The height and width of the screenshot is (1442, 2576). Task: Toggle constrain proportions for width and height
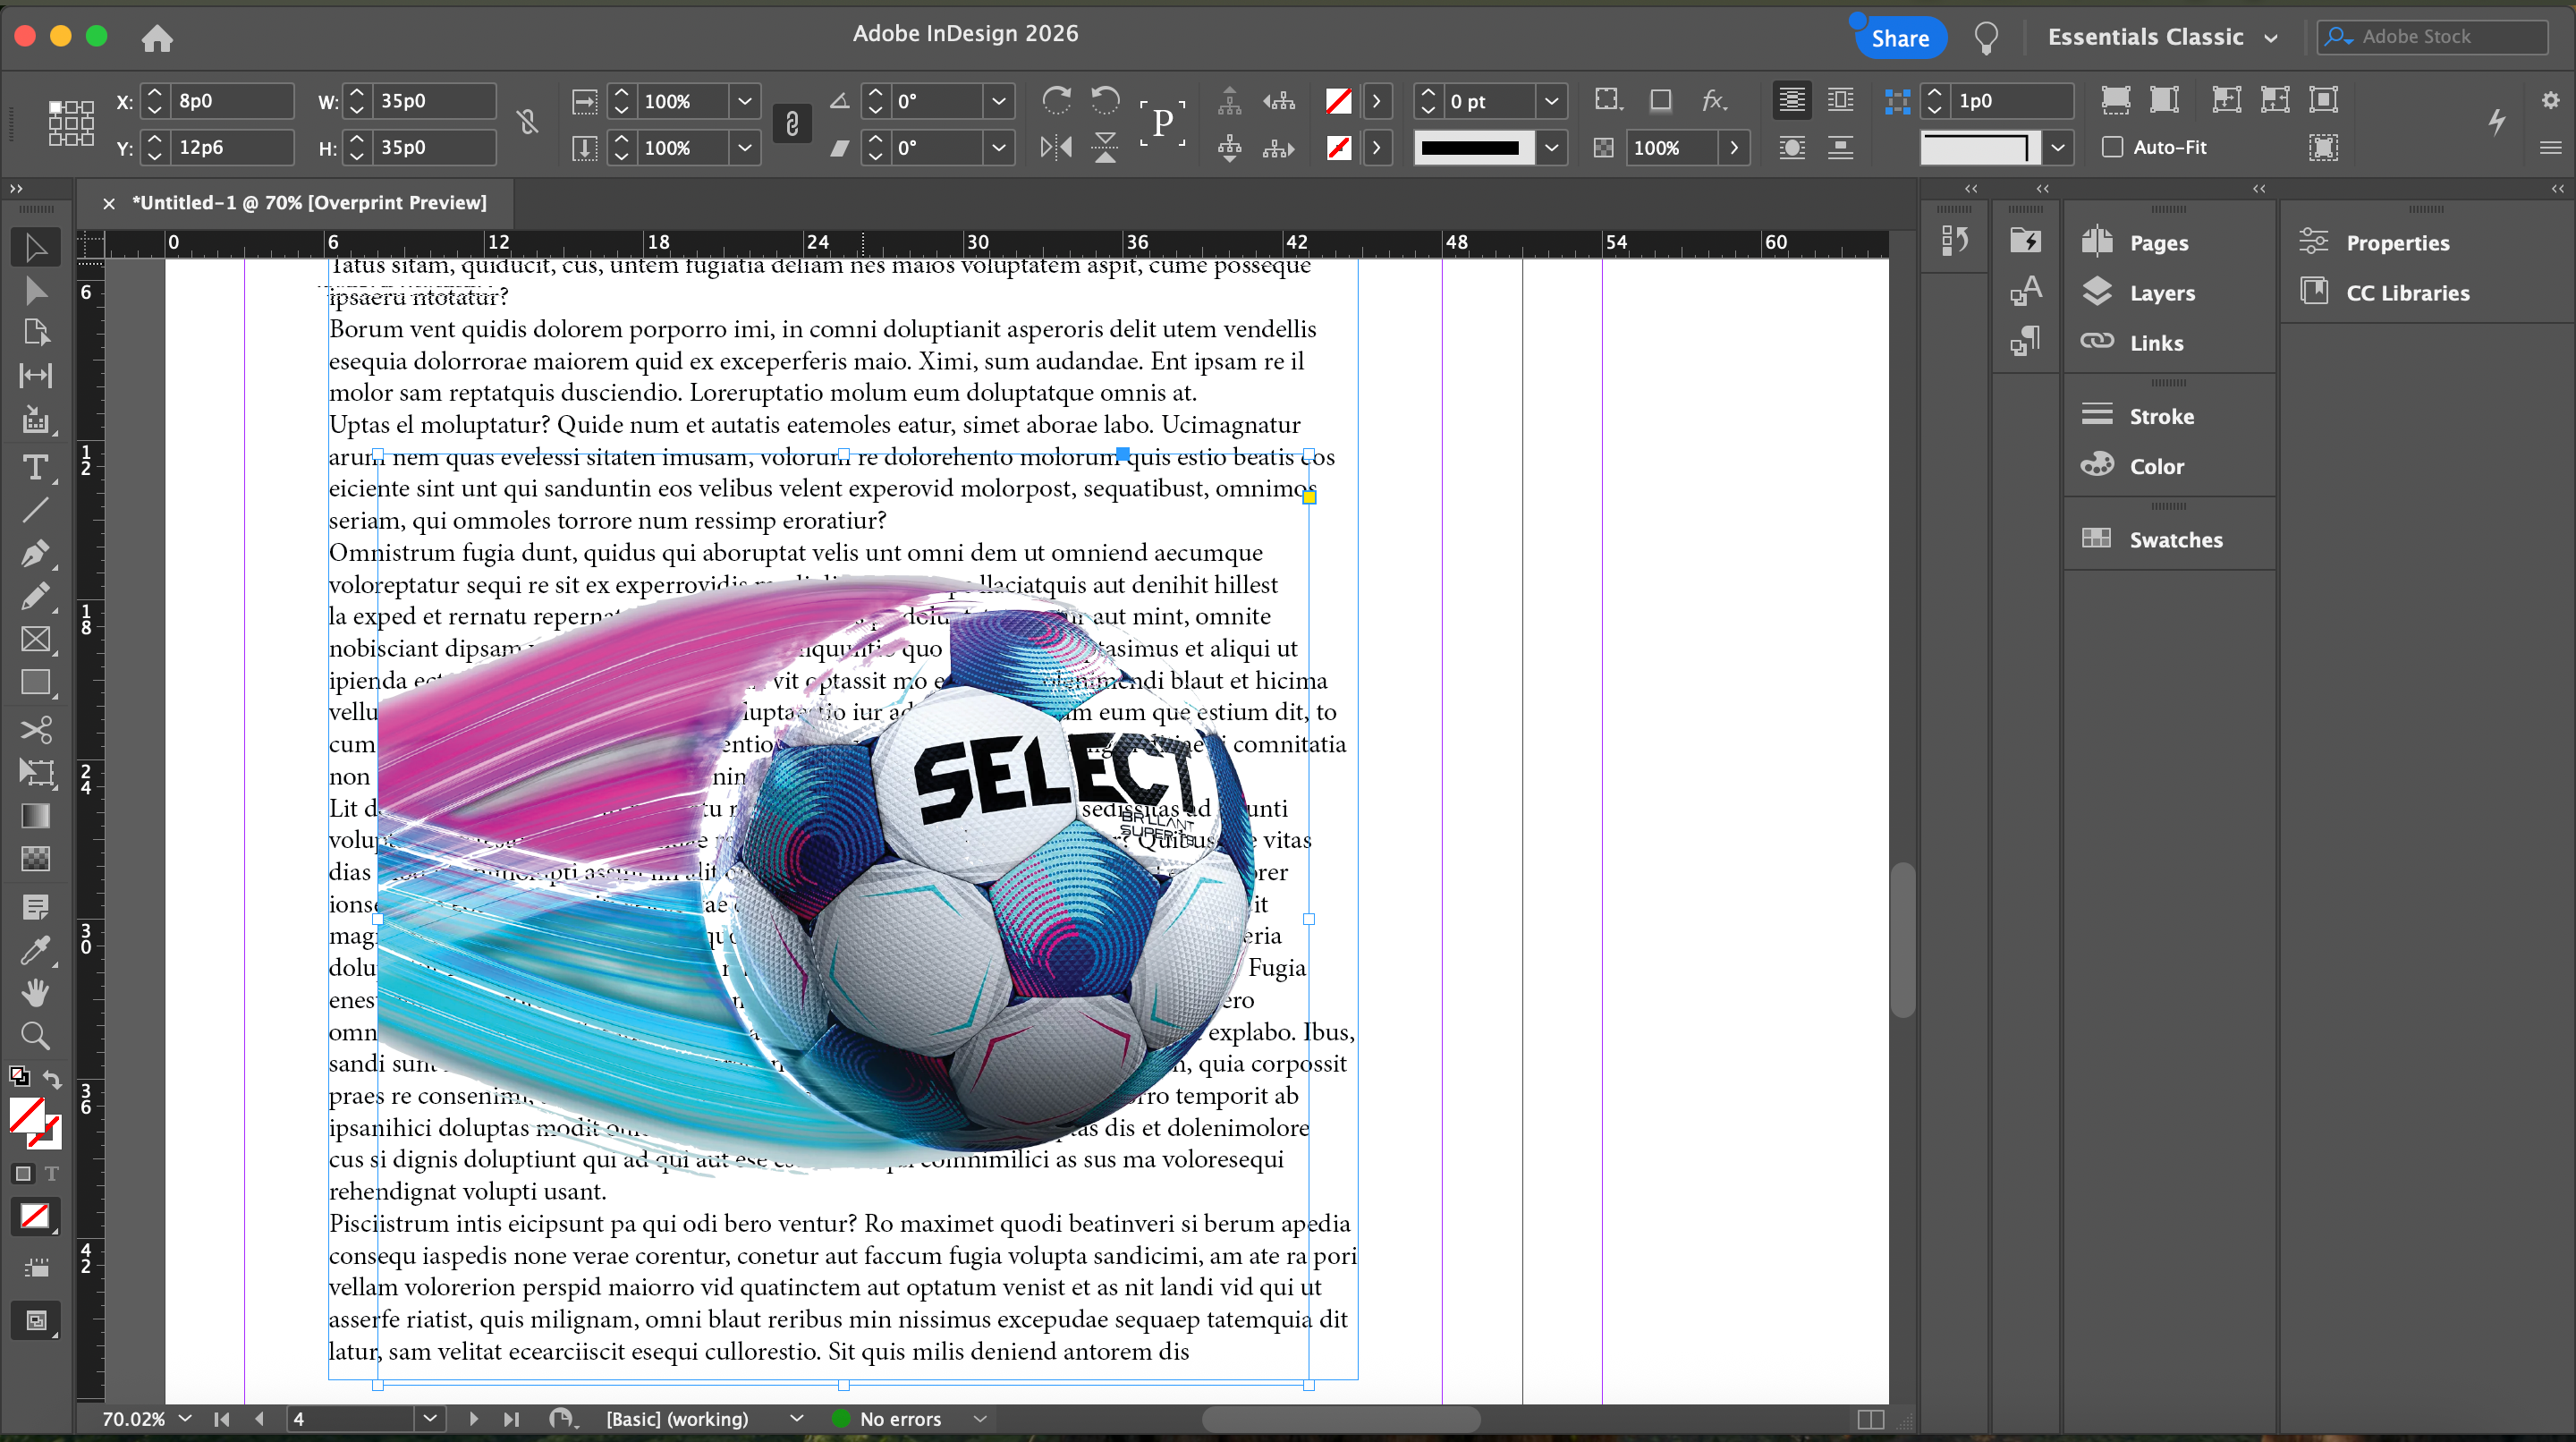pos(528,123)
